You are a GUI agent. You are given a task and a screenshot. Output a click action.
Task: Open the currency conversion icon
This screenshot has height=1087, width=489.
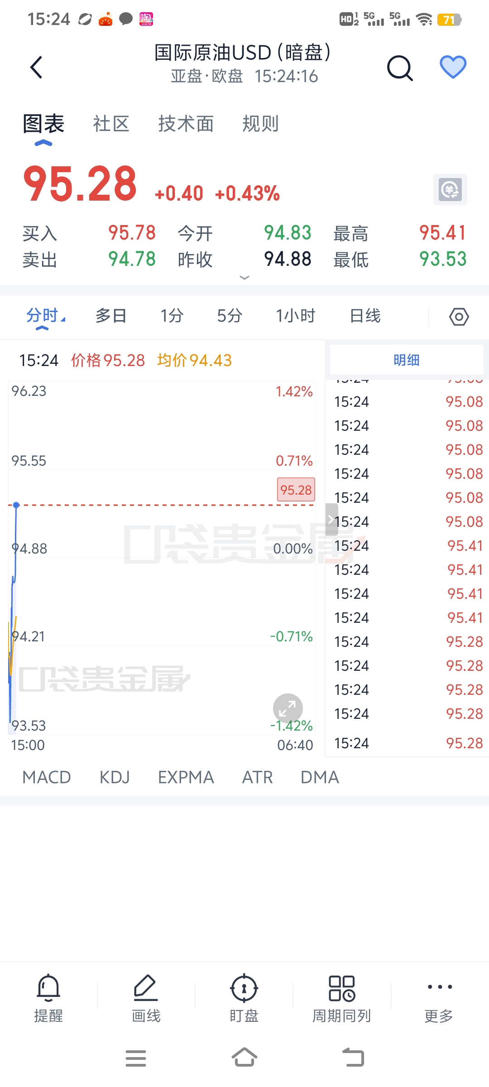pyautogui.click(x=450, y=189)
